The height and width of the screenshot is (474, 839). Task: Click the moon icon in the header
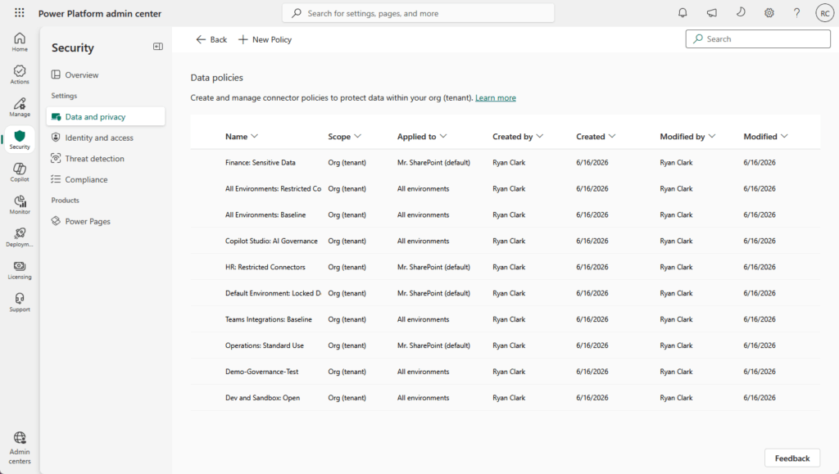pos(741,13)
